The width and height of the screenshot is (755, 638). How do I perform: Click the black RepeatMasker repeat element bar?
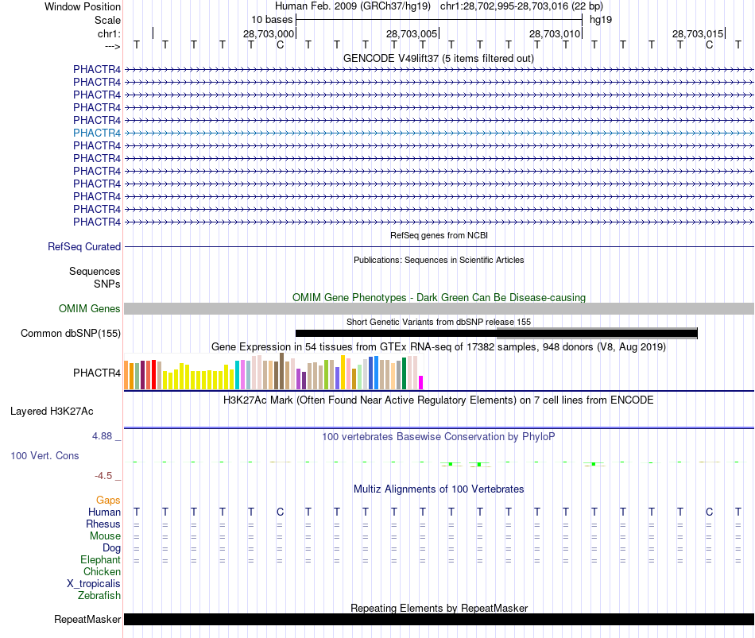[439, 619]
